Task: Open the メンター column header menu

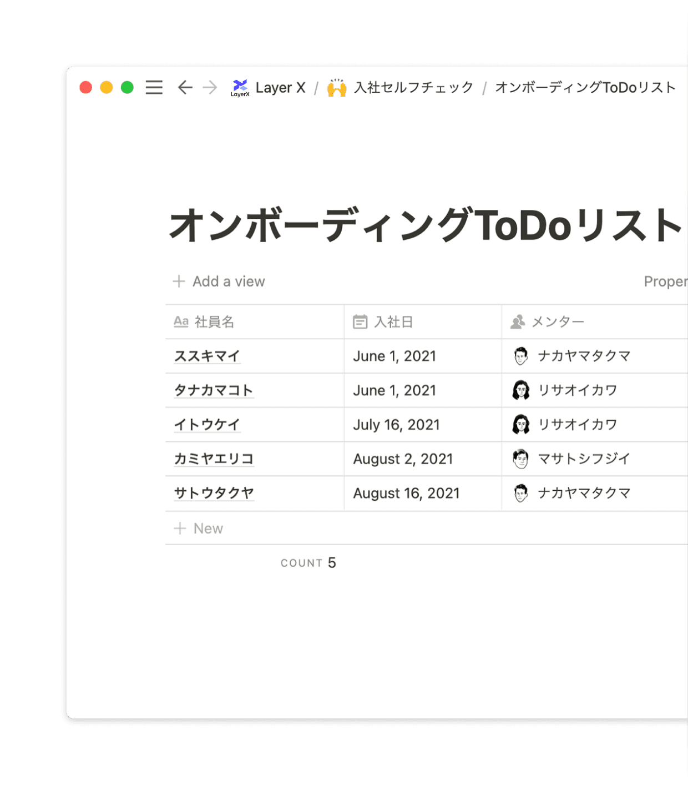Action: 557,322
